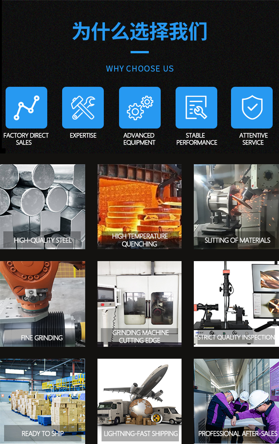279x444 pixels.
Task: Select the Expertise hammer and wrench icon
Action: [x=83, y=108]
